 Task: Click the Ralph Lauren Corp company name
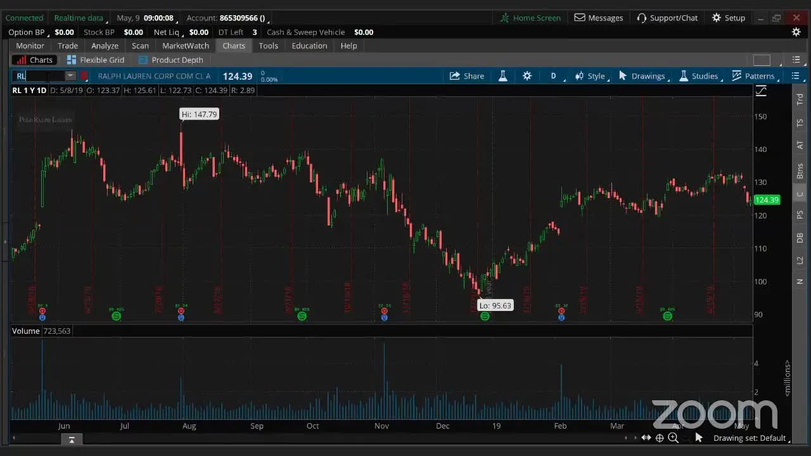pyautogui.click(x=154, y=76)
